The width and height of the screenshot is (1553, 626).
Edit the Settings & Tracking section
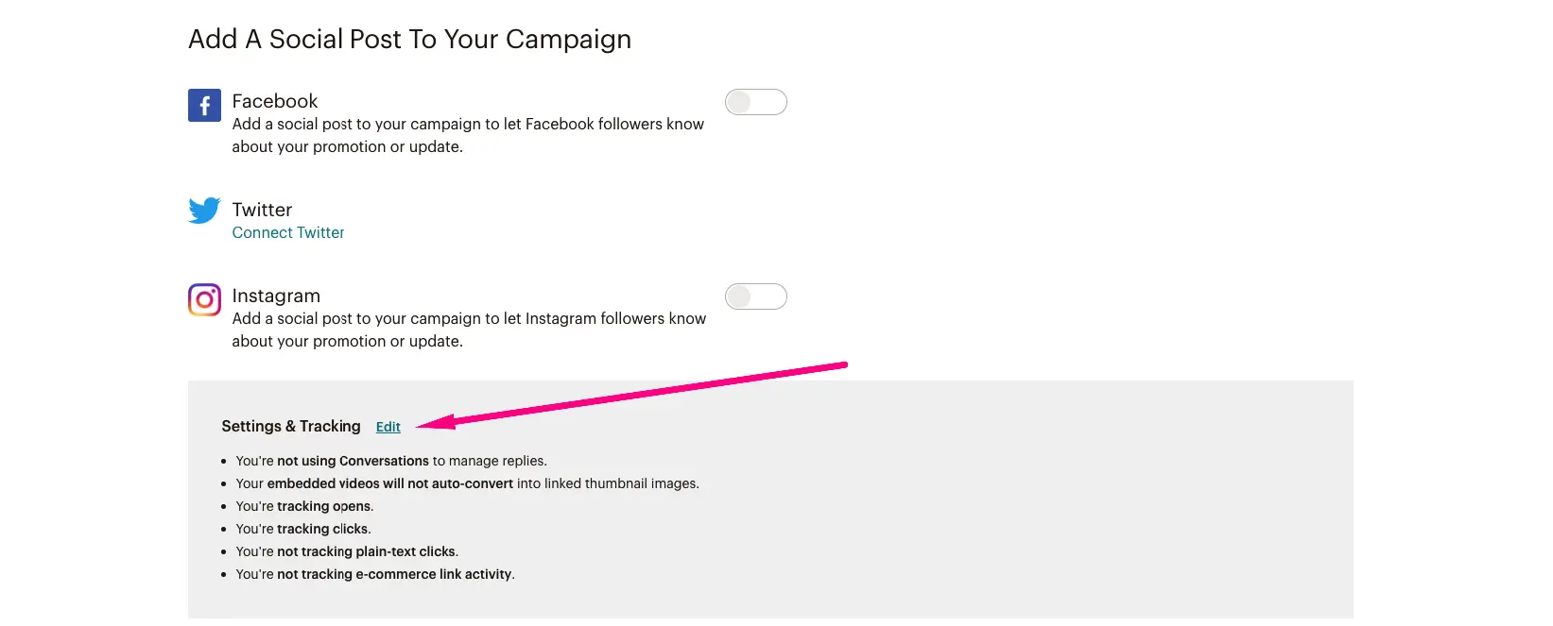click(x=388, y=427)
